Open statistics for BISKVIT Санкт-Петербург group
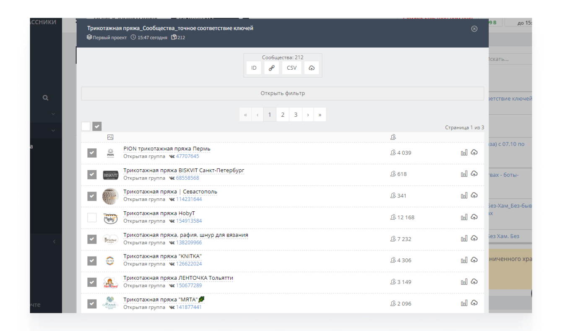Image resolution: width=562 pixels, height=331 pixels. (x=464, y=174)
